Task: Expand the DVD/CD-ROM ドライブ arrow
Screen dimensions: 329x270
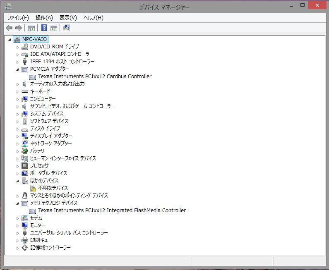Action: (18, 47)
